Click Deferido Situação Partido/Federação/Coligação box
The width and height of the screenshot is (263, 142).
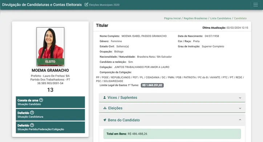(x=50, y=127)
